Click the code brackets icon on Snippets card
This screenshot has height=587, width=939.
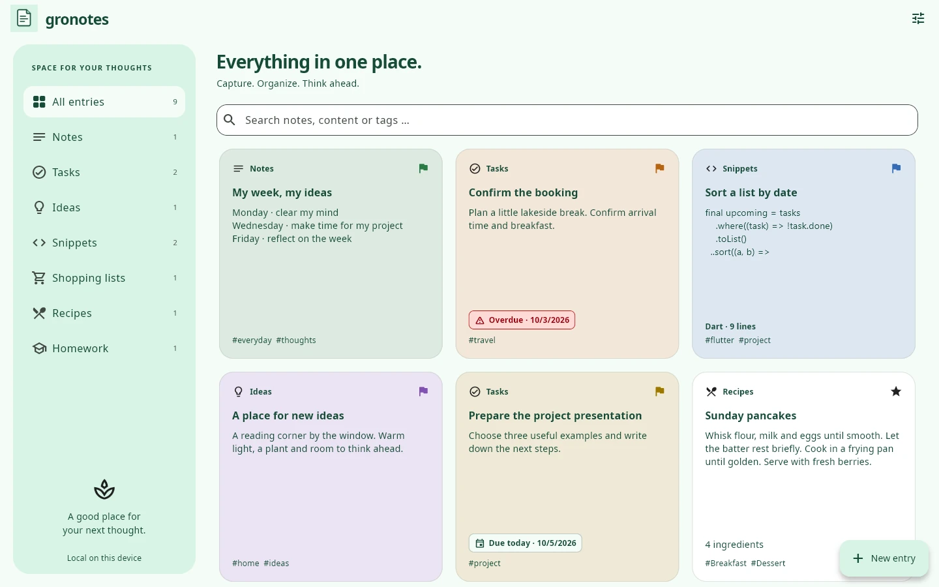click(711, 169)
